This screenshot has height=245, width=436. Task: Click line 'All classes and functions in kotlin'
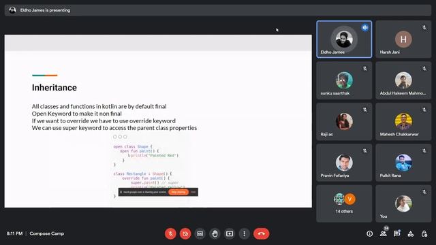point(99,106)
